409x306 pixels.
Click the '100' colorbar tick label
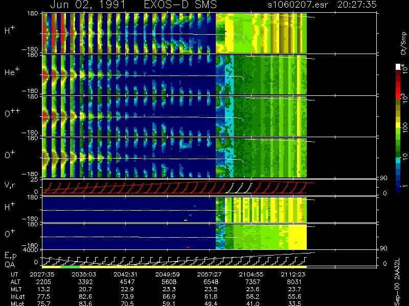click(404, 127)
